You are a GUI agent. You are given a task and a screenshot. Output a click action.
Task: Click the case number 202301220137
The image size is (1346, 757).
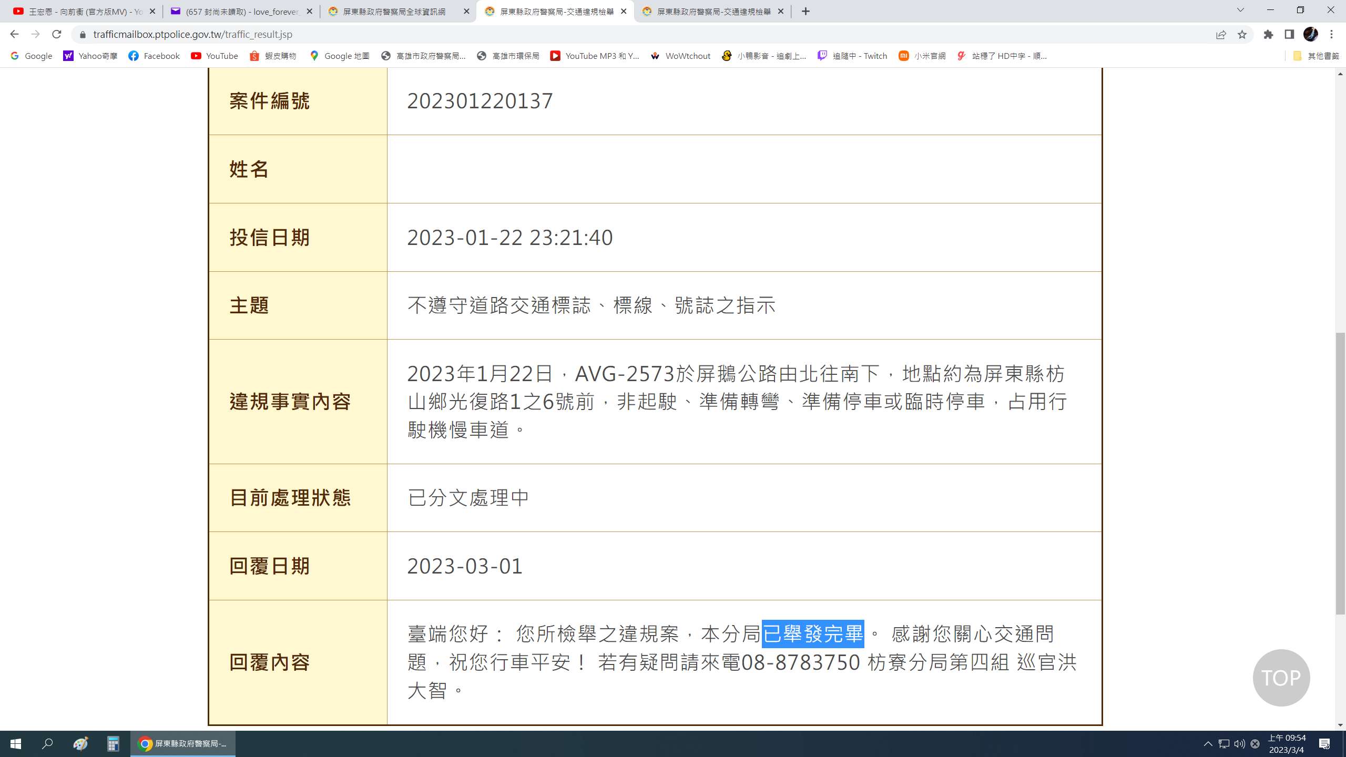[x=480, y=100]
